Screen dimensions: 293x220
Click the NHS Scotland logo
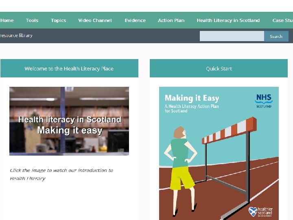click(264, 101)
